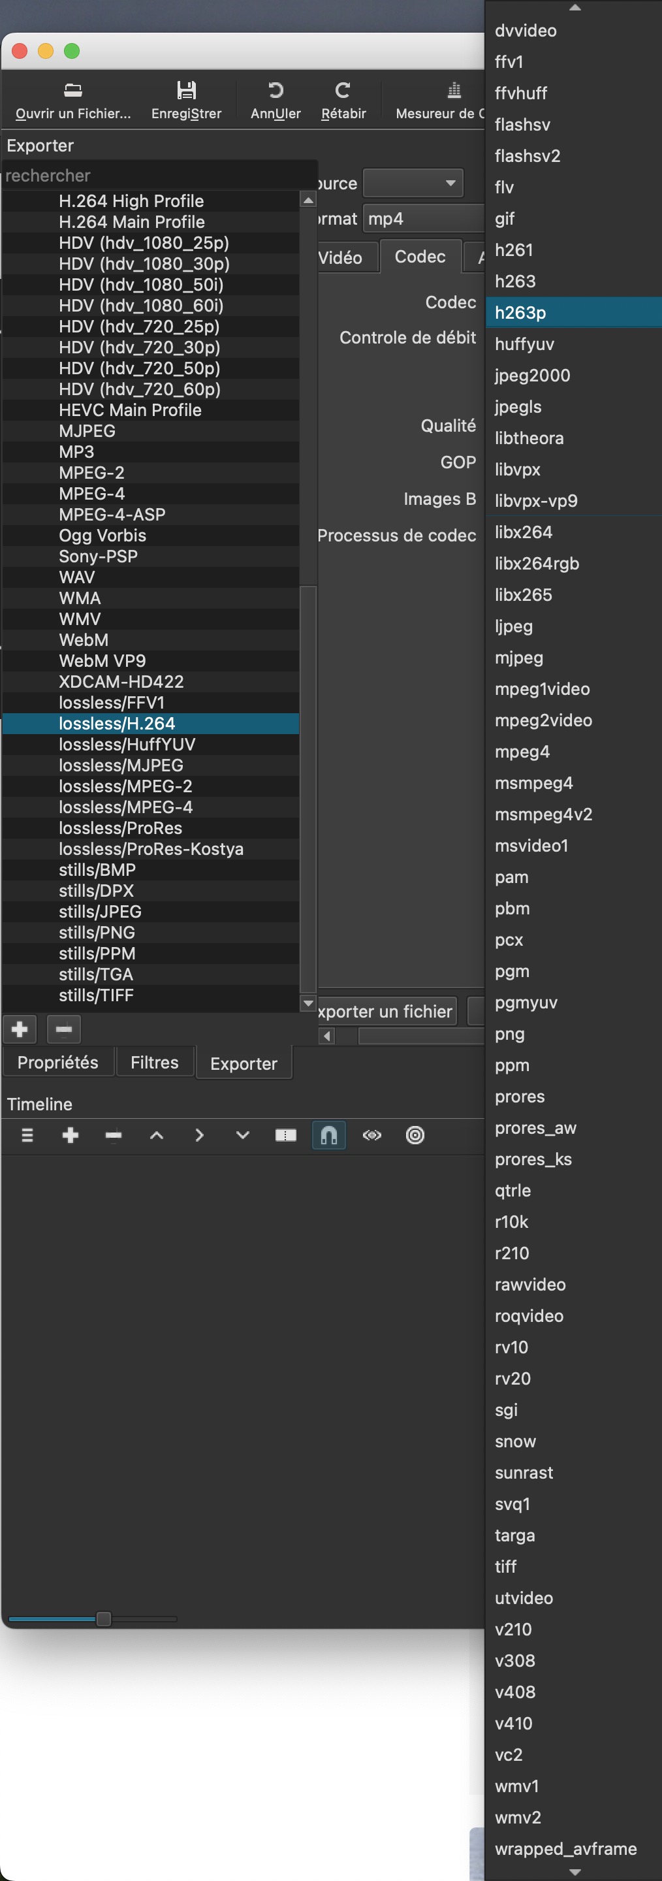Click the timeline lift up-chevron icon
Image resolution: width=662 pixels, height=1881 pixels.
pos(156,1134)
